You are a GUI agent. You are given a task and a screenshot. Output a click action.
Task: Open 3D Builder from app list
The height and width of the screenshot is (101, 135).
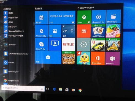[10, 45]
